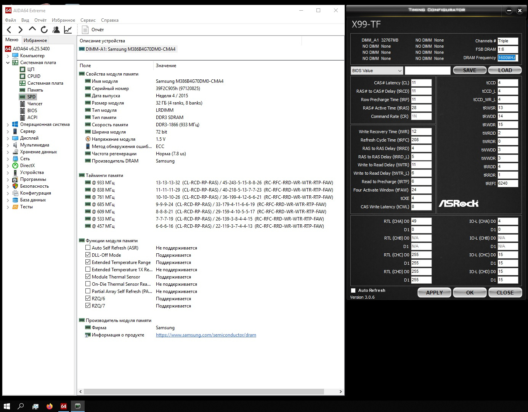Screen dimensions: 528x412
Task: Open the Чипсет tree item
Action: [35, 104]
